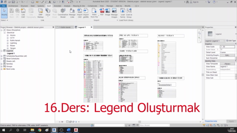Viewport: 237px width, 133px height.
Task: Click the Link CAD tool
Action: click(x=23, y=13)
